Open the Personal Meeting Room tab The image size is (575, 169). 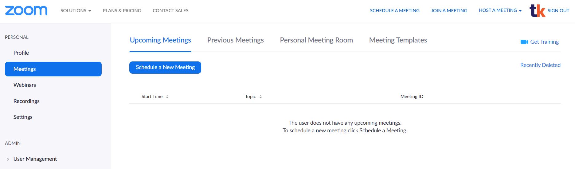(316, 40)
